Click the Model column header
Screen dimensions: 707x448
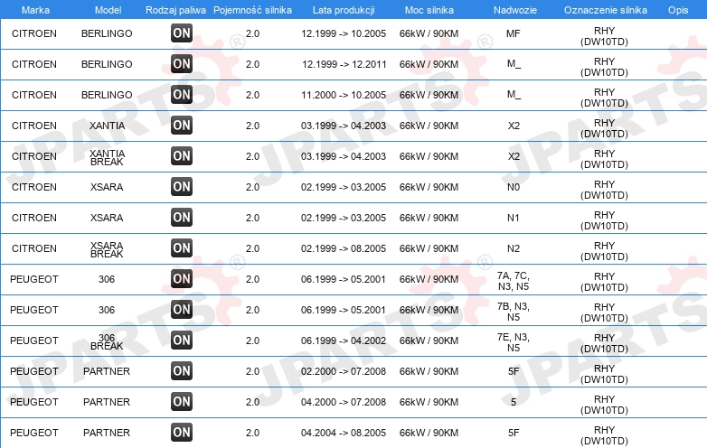(x=108, y=10)
